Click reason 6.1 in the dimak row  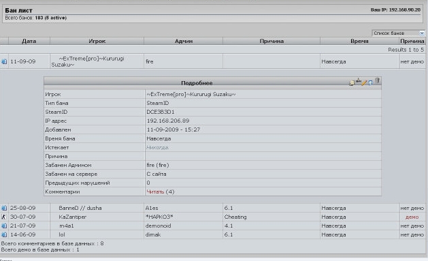tap(229, 234)
